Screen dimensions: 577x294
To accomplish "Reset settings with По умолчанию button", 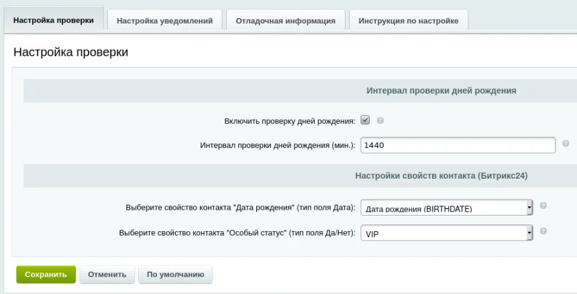I will pos(175,274).
